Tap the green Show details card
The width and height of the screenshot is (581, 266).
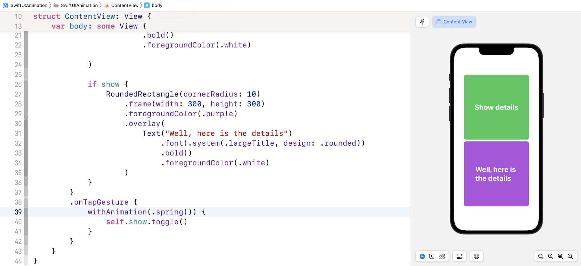coord(496,107)
